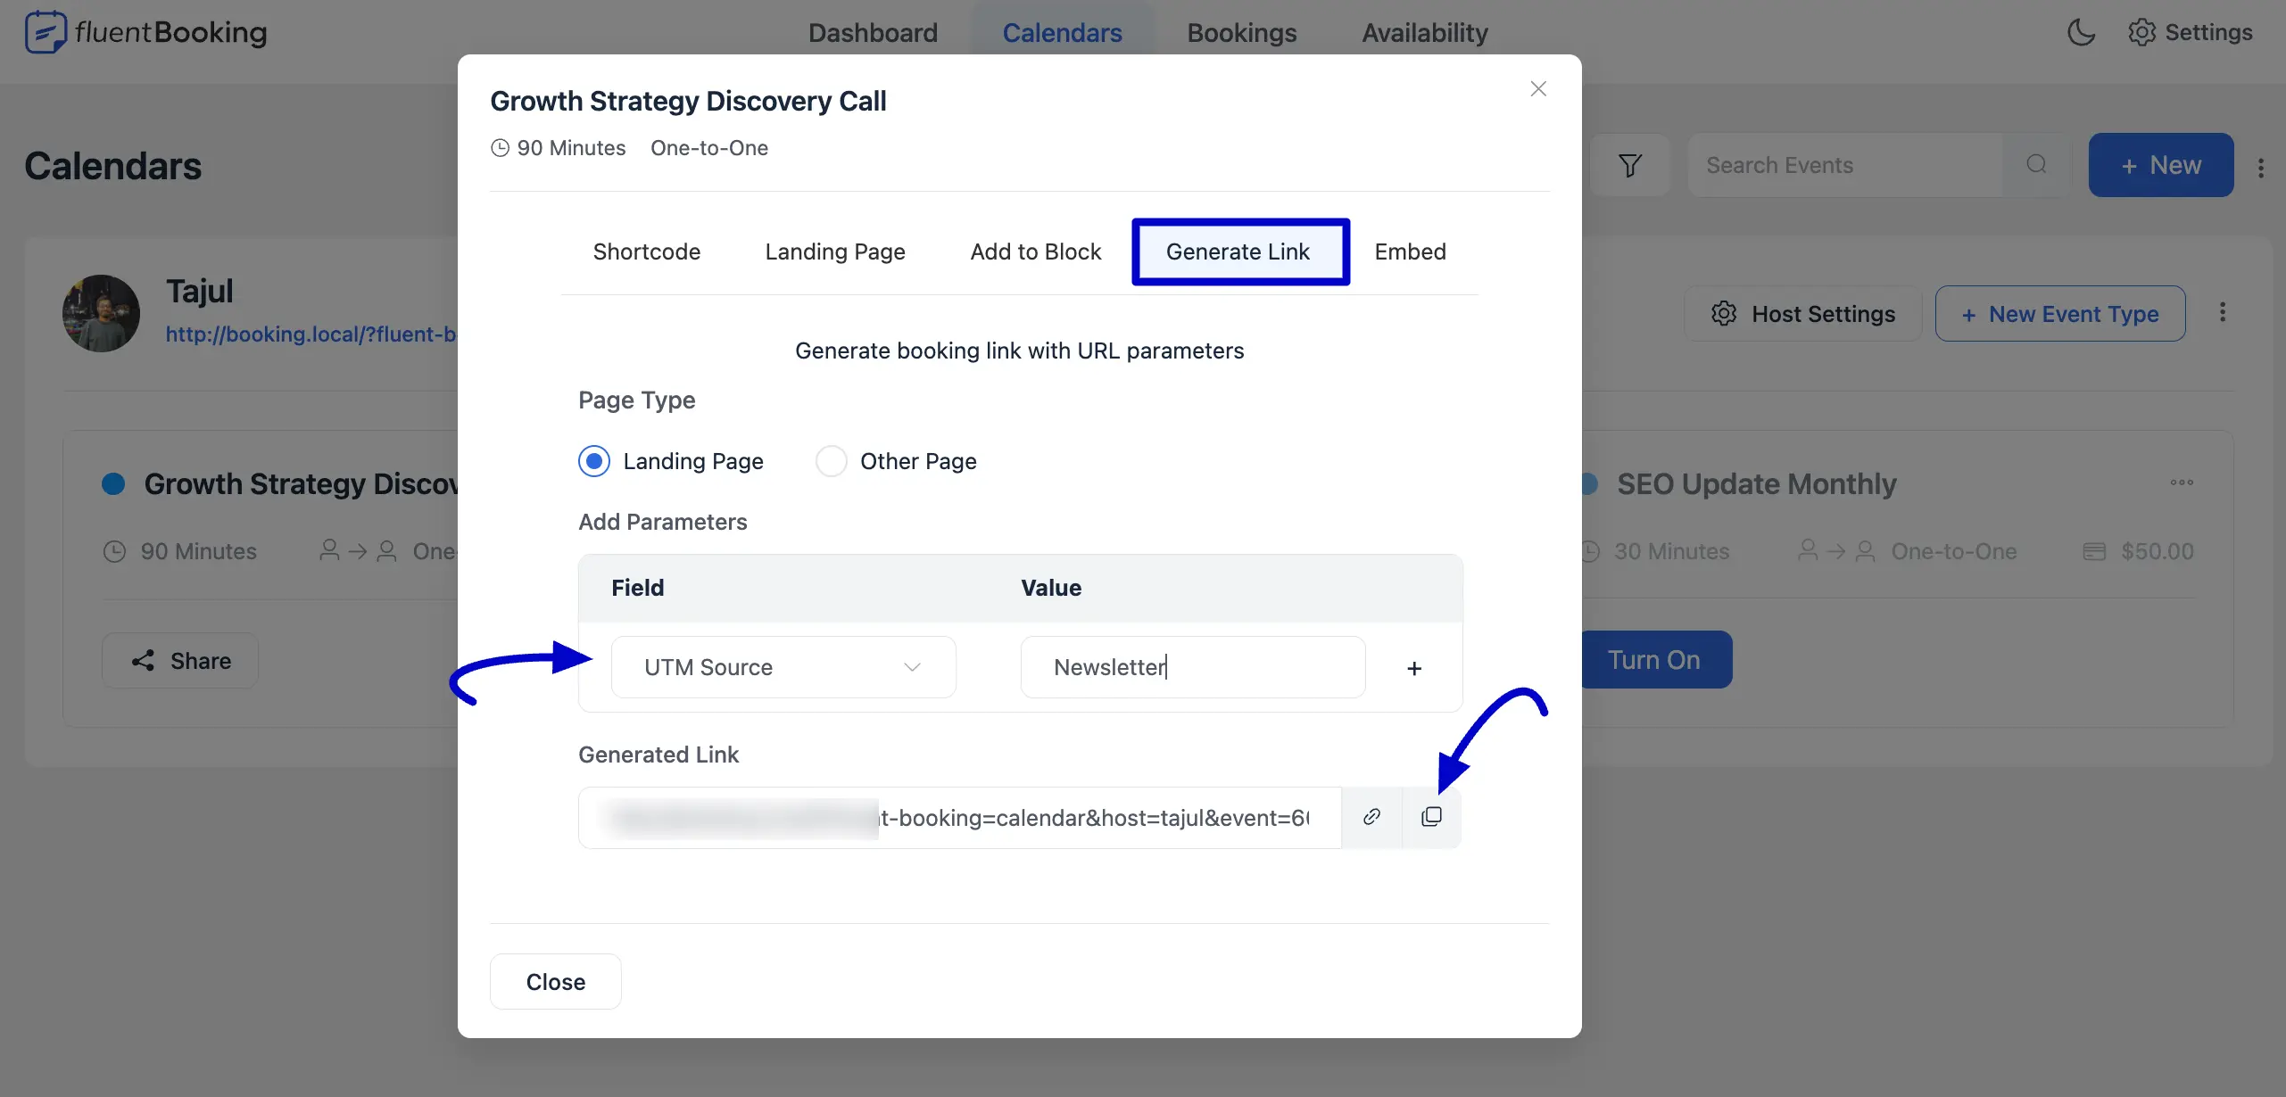The image size is (2286, 1097).
Task: Open Host Settings
Action: 1803,313
